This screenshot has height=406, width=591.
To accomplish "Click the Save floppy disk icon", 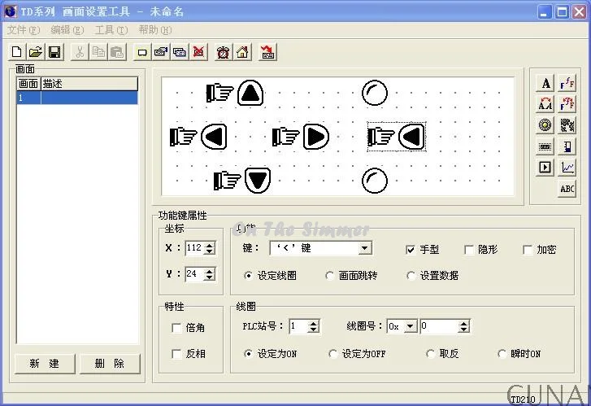I will pos(54,52).
